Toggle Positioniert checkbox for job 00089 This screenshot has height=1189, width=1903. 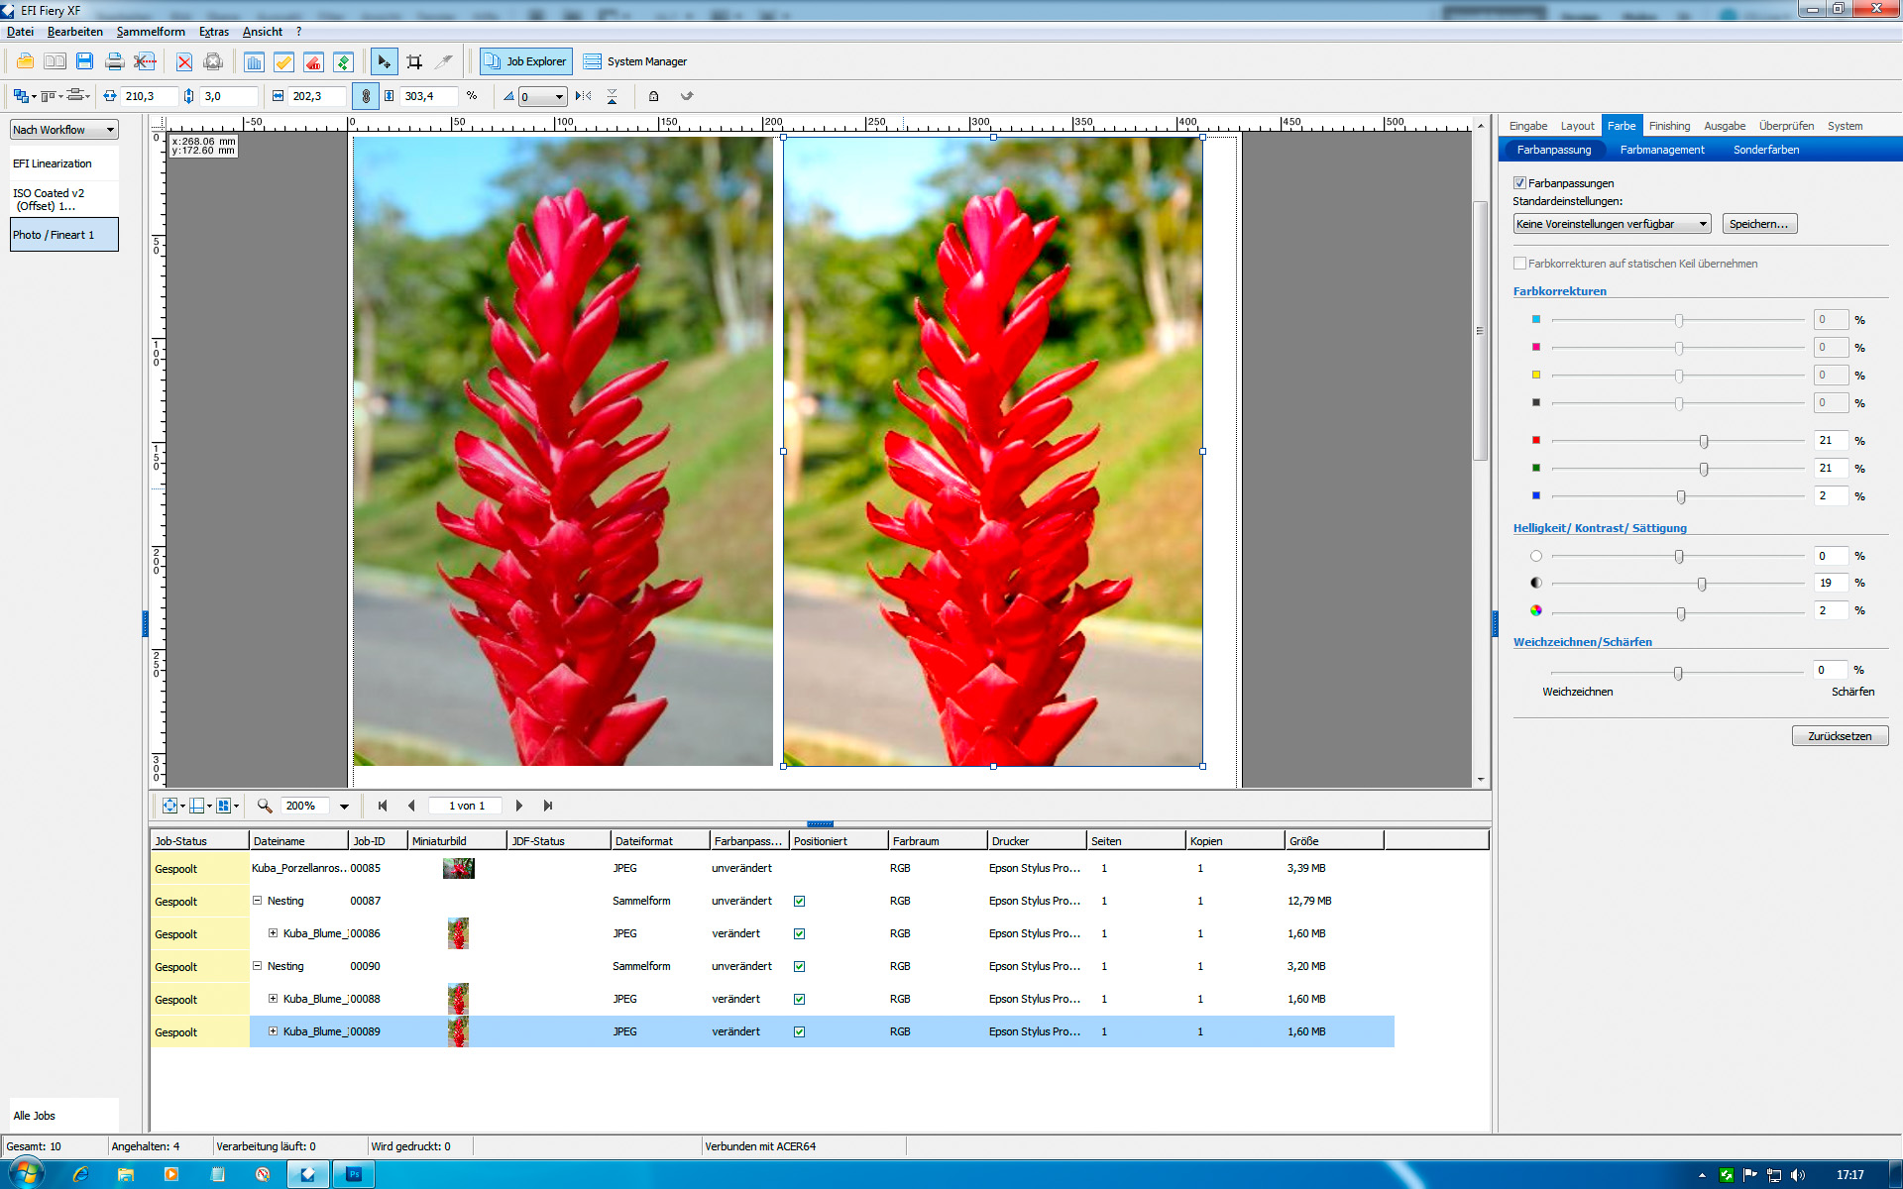click(799, 1031)
